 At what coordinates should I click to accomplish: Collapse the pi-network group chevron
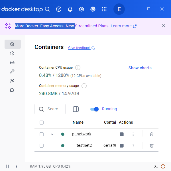tap(52, 134)
